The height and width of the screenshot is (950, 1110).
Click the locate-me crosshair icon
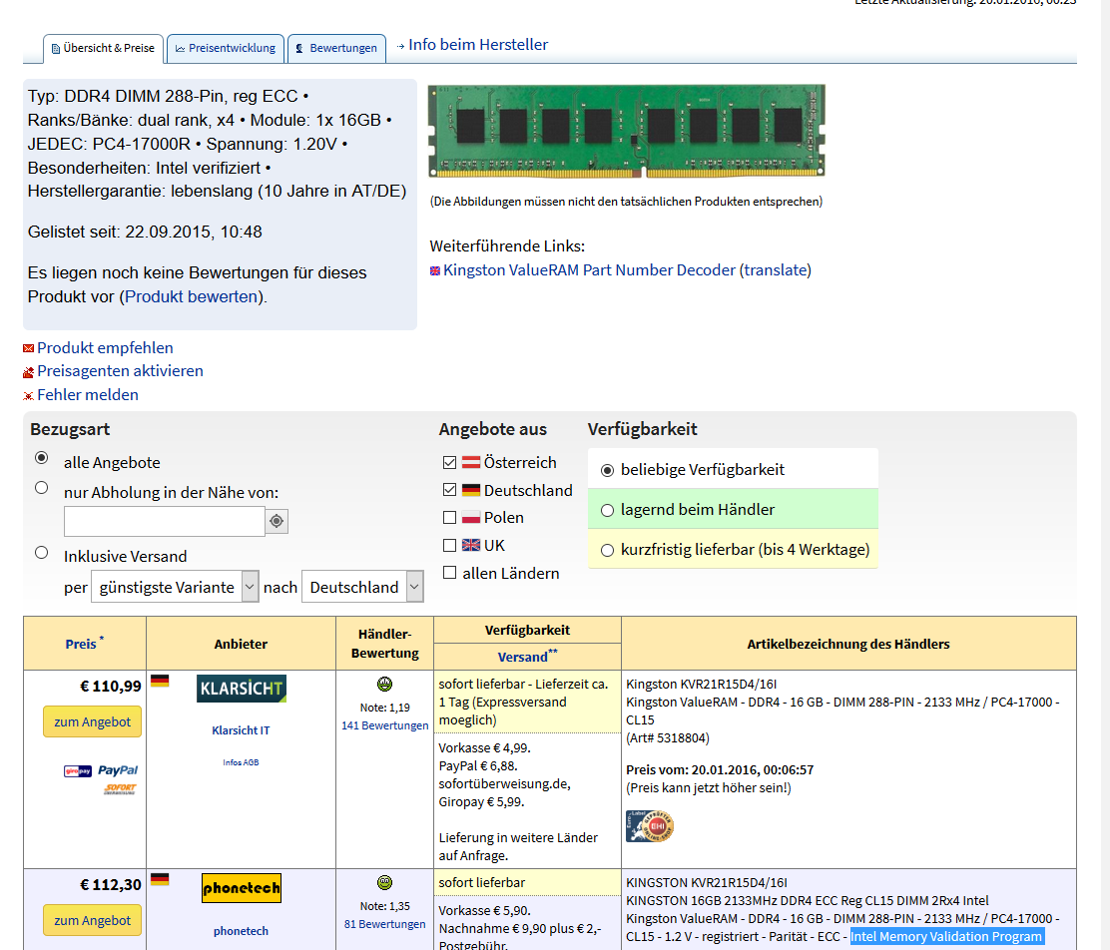[277, 521]
